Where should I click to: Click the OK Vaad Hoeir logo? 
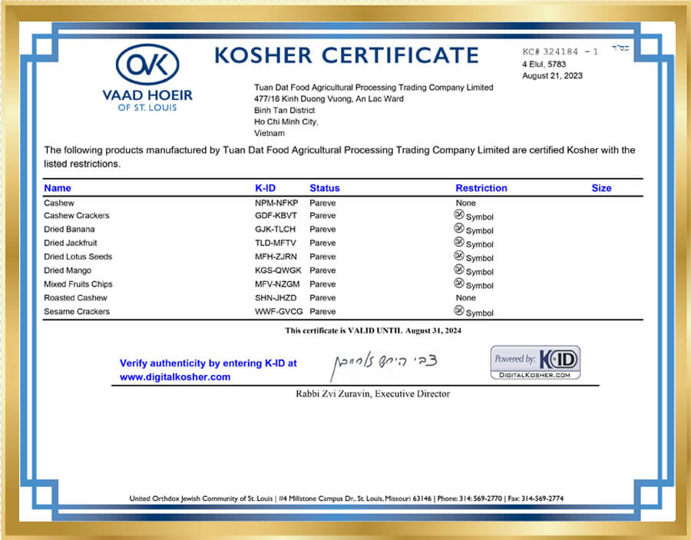pos(147,78)
